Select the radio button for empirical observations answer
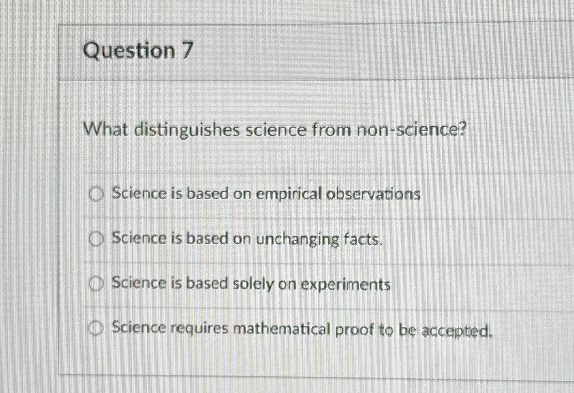The height and width of the screenshot is (393, 574). coord(96,194)
